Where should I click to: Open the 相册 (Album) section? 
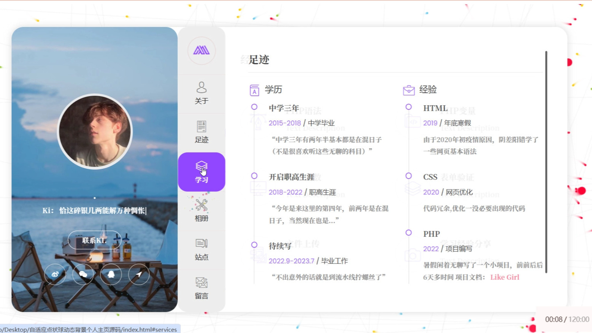(x=202, y=211)
